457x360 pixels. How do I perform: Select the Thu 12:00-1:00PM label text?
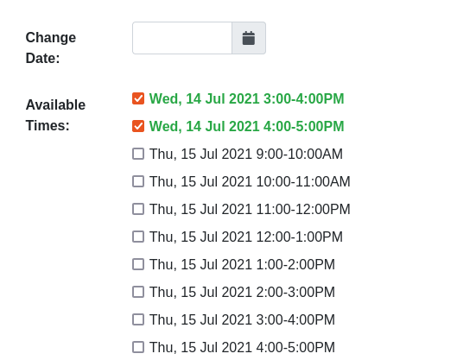pyautogui.click(x=246, y=237)
